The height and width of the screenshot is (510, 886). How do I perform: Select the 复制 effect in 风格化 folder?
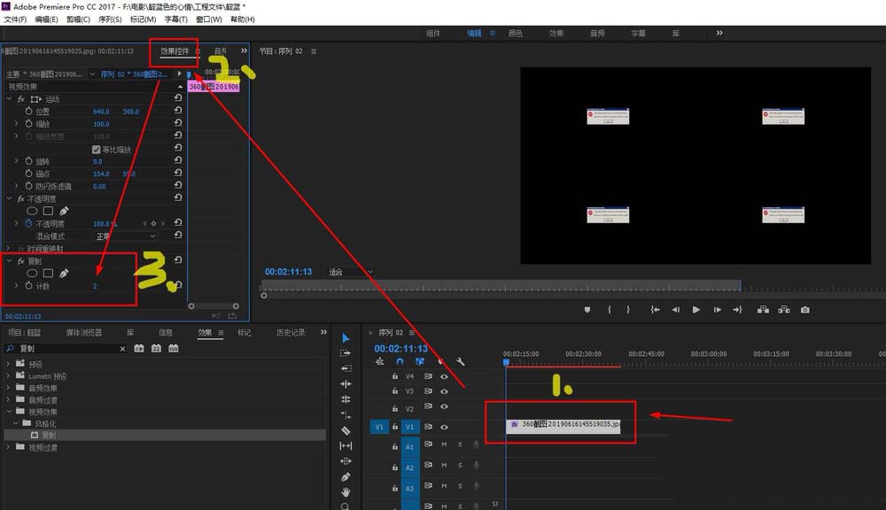[x=49, y=436]
